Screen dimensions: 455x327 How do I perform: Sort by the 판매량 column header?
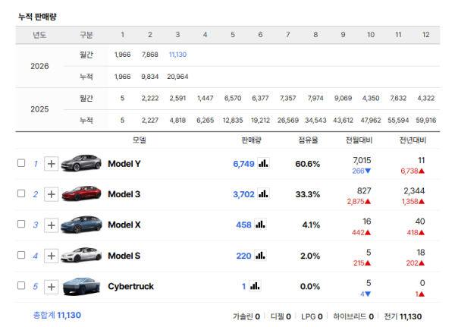click(x=251, y=140)
